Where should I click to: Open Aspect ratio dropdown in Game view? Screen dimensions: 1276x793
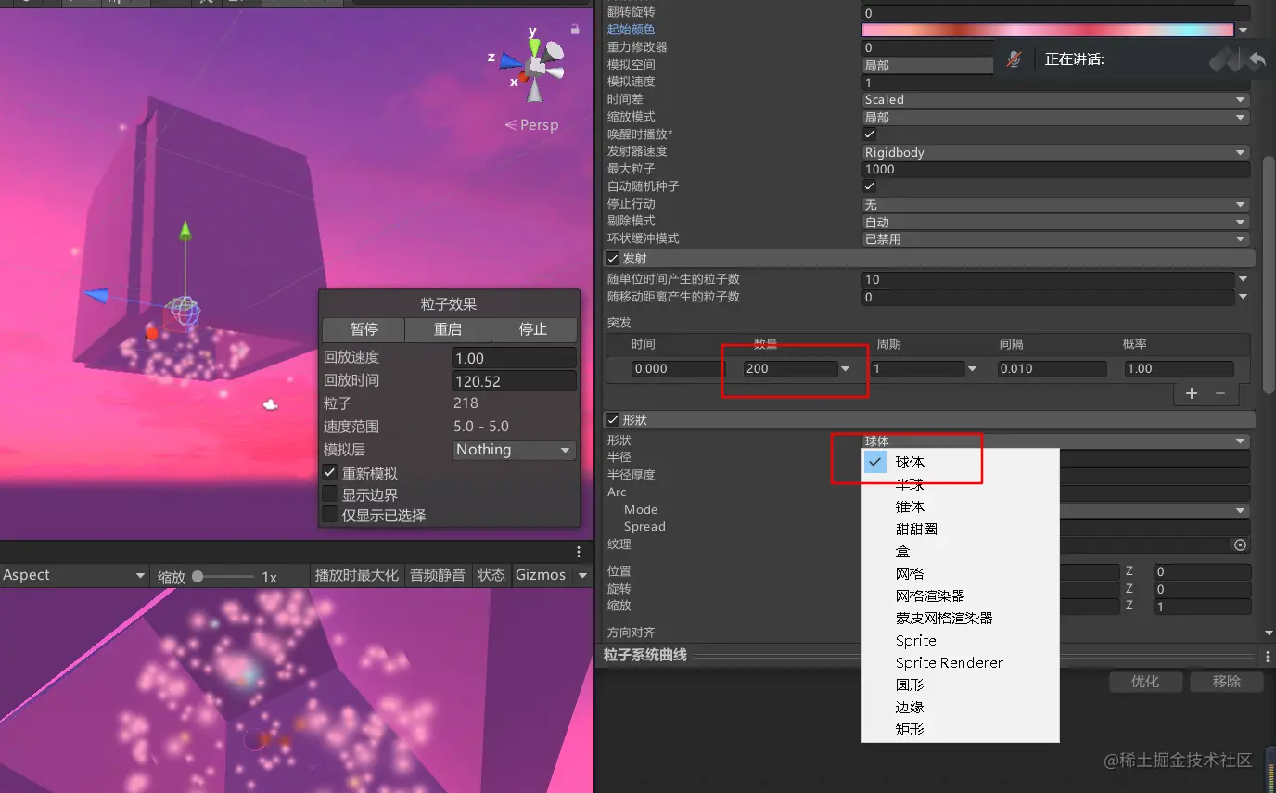pos(74,575)
